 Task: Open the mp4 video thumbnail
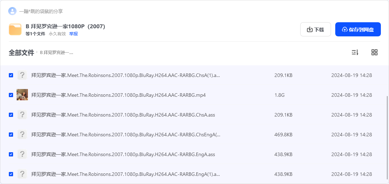pyautogui.click(x=22, y=95)
